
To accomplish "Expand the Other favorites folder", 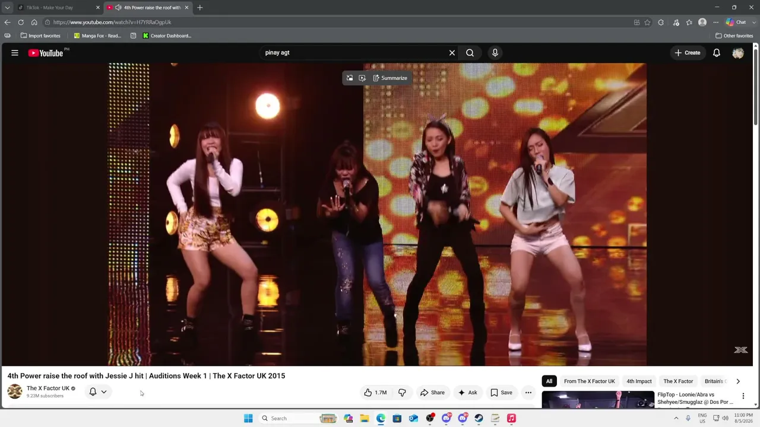I will (734, 36).
